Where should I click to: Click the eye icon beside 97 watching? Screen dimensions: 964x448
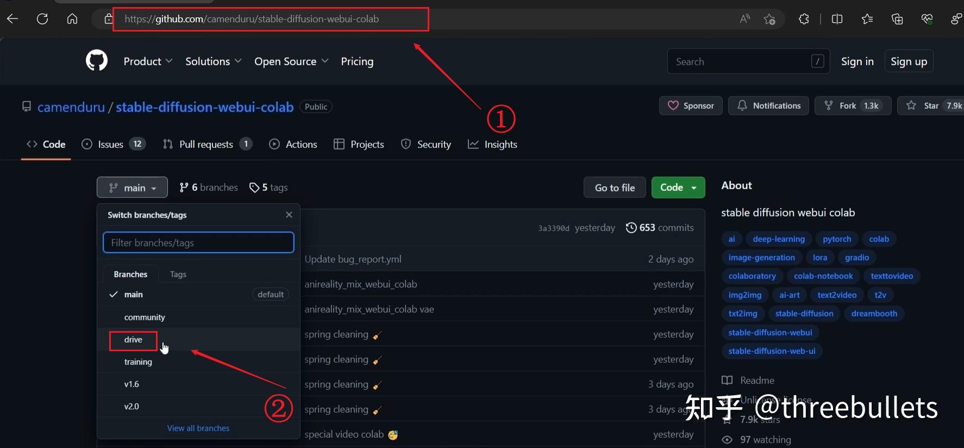[727, 440]
